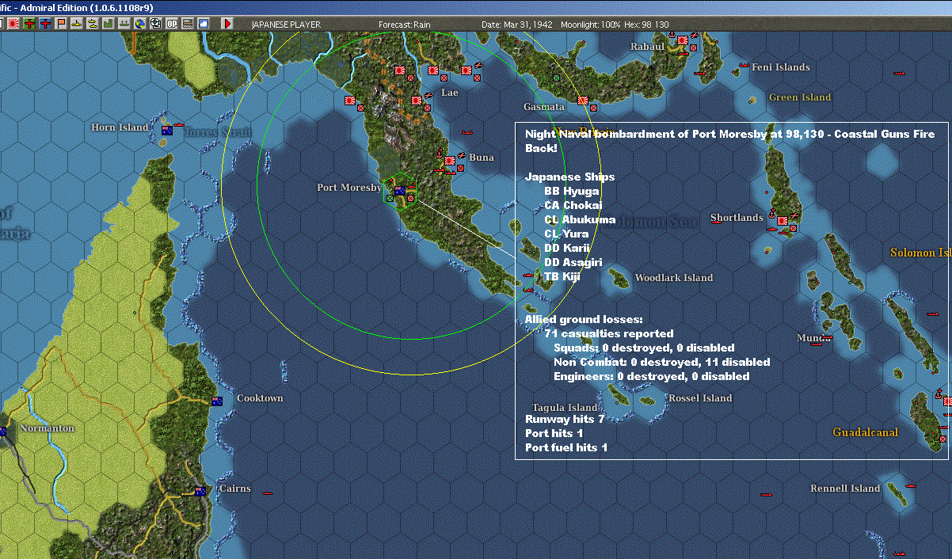Click CL Yura in the combat report
This screenshot has height=559, width=952.
click(566, 234)
